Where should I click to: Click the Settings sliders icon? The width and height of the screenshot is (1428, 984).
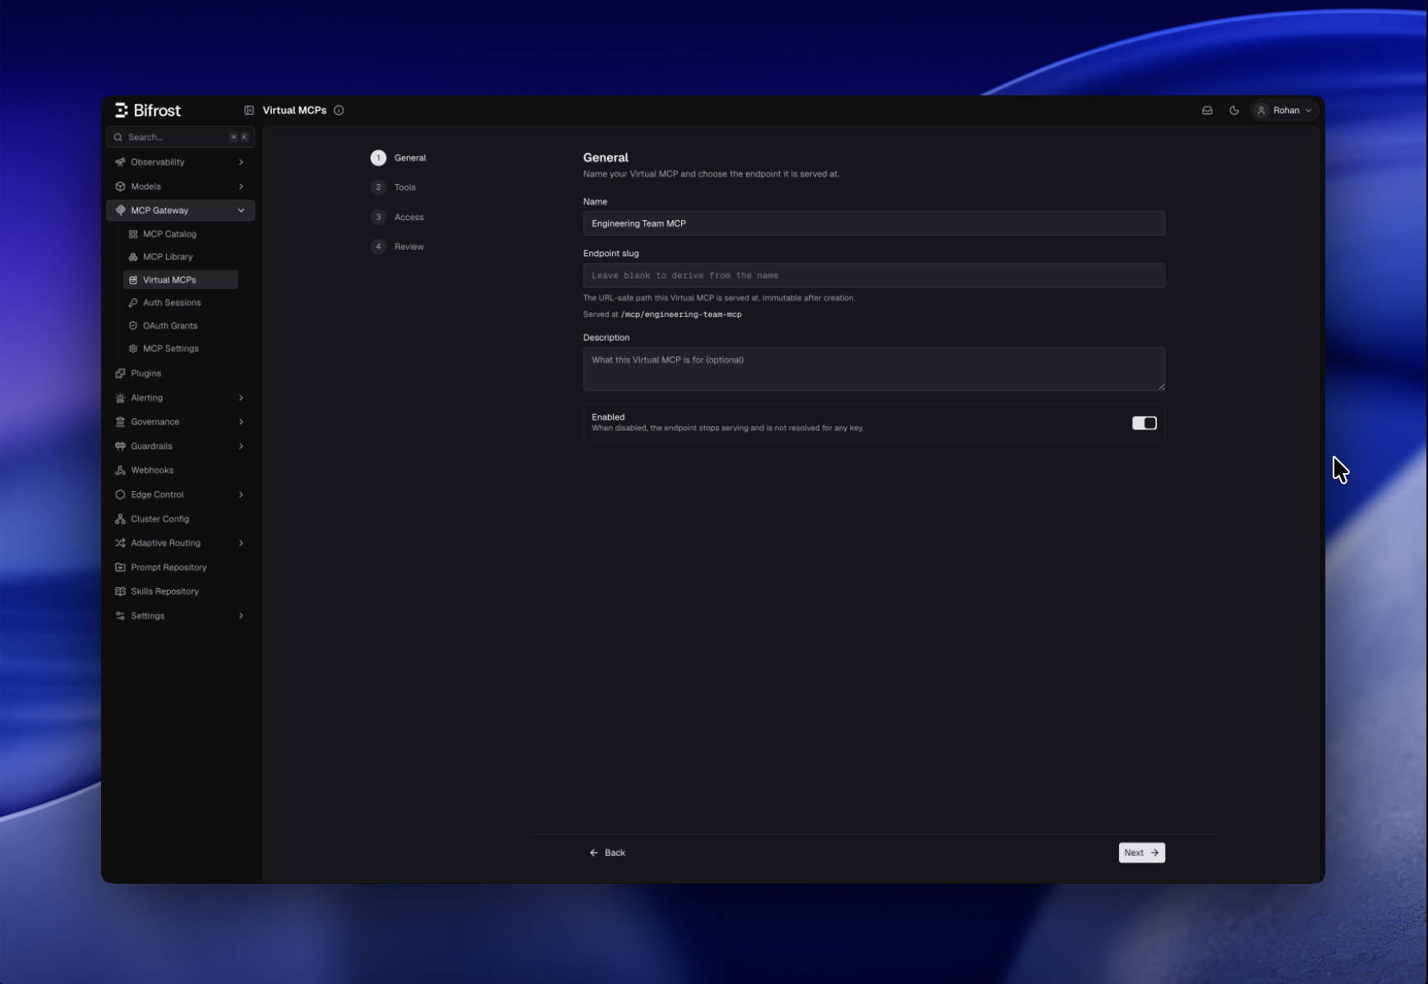click(x=120, y=616)
